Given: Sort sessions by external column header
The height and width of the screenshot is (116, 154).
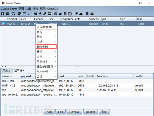Looking at the screenshot, I should (x=13, y=19).
